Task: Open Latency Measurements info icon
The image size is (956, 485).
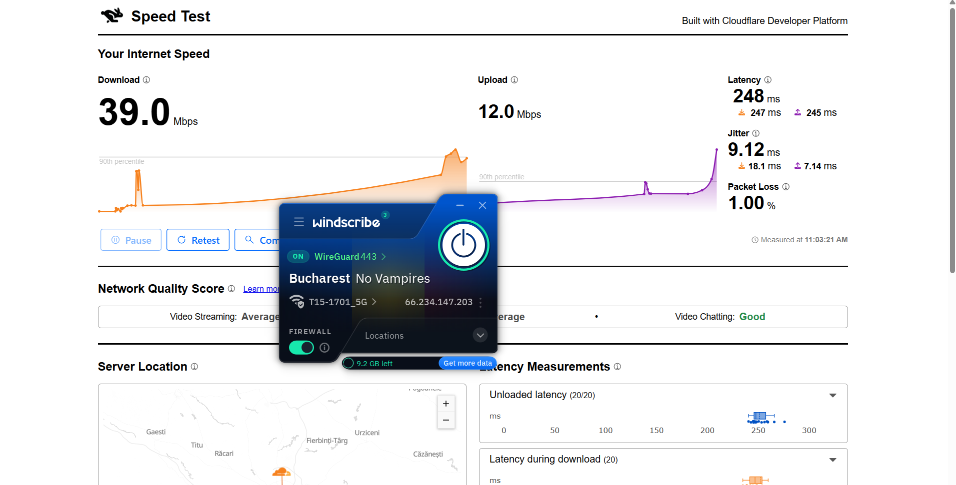Action: point(617,367)
